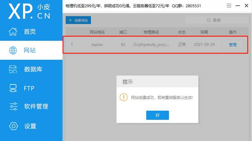Go to the FTP section
Image resolution: width=252 pixels, height=141 pixels.
31,88
